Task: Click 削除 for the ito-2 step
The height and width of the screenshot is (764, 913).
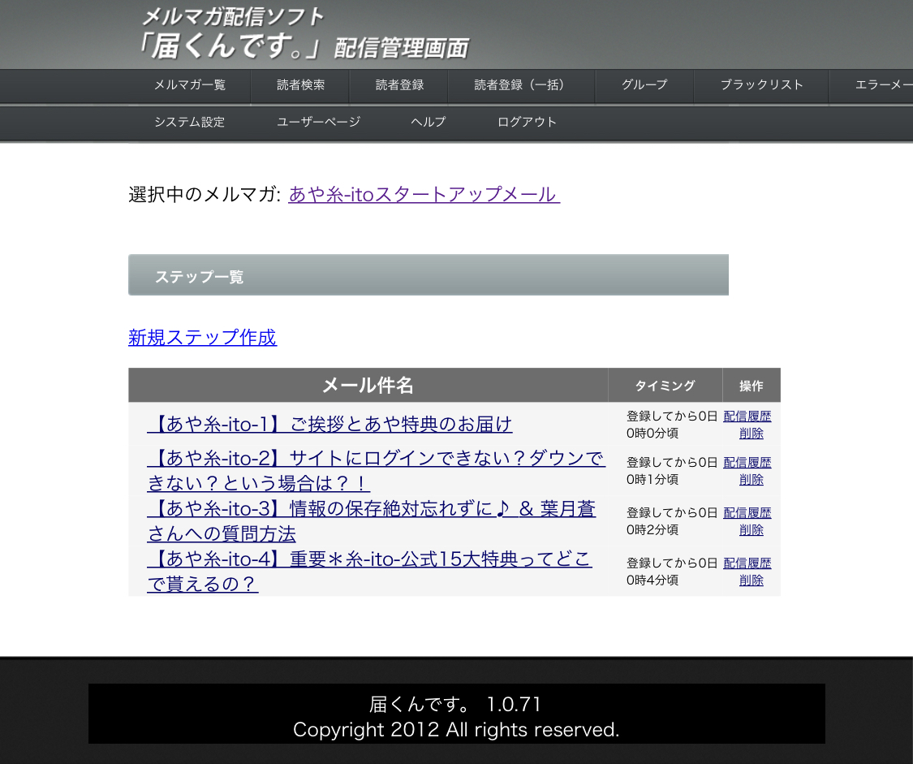Action: 752,480
